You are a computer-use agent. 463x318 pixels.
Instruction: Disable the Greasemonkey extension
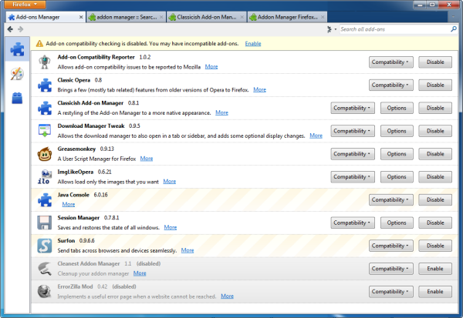coord(435,154)
